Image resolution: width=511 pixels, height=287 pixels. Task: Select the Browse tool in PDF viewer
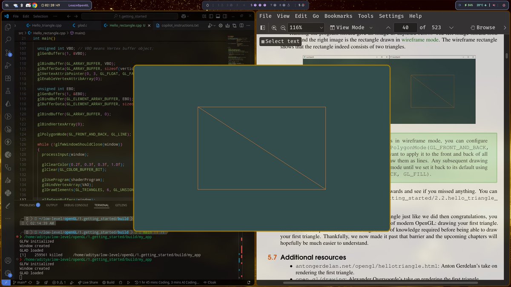[482, 27]
